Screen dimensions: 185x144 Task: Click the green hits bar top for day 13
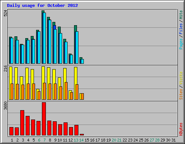coord(76,28)
